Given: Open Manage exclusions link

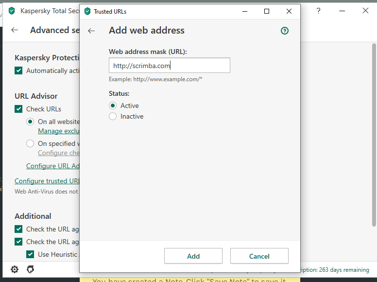Looking at the screenshot, I should click(59, 131).
